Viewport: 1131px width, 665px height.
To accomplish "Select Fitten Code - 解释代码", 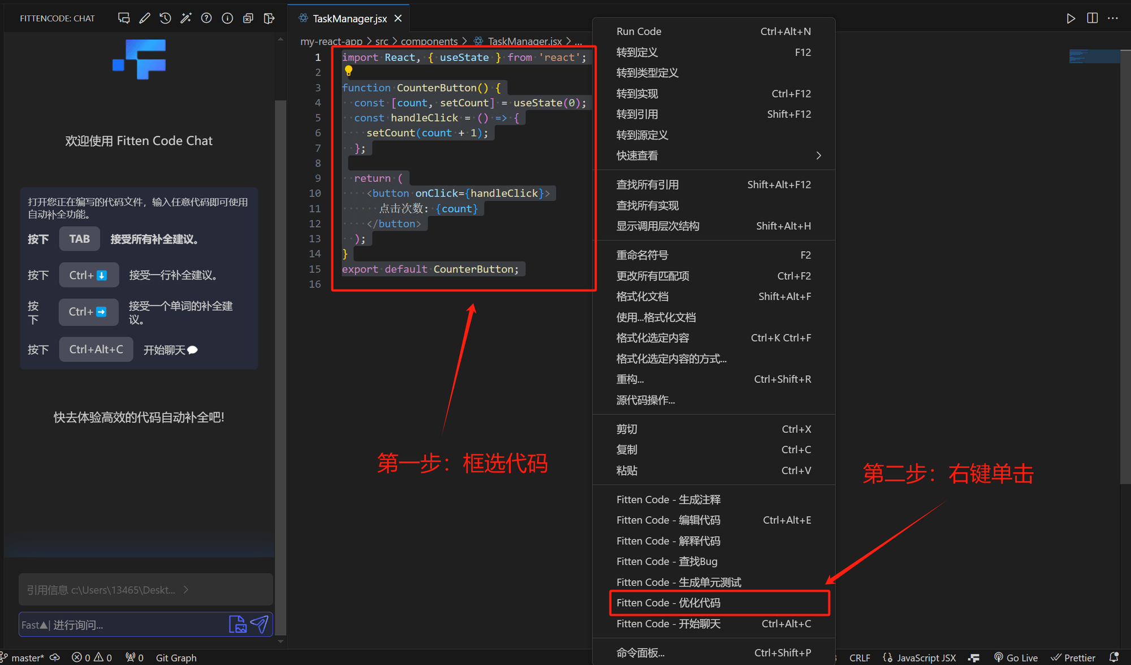I will pyautogui.click(x=714, y=541).
